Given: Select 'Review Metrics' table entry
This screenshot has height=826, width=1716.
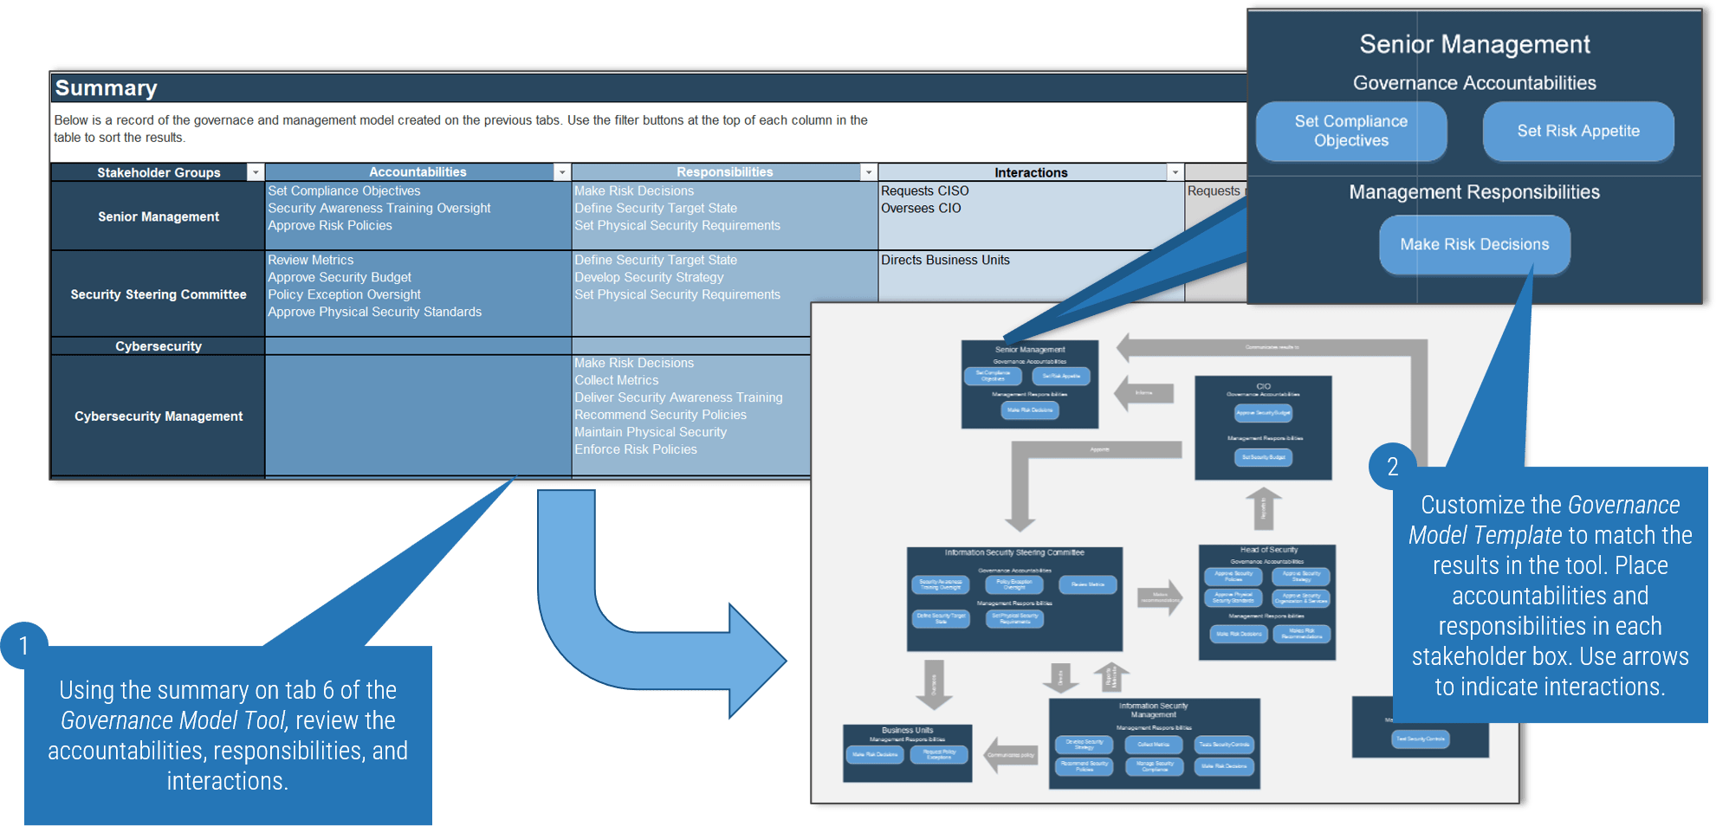Looking at the screenshot, I should click(311, 260).
